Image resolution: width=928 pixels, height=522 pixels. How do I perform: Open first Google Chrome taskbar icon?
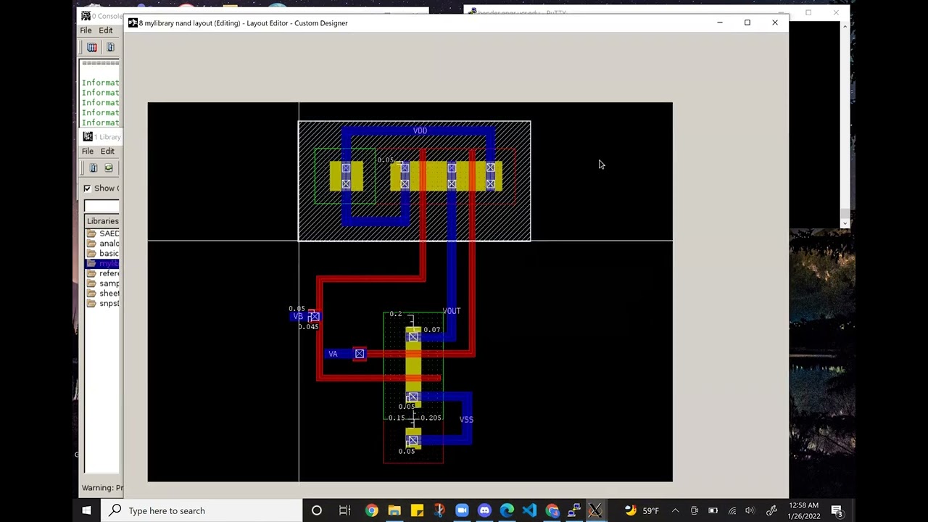tap(371, 510)
